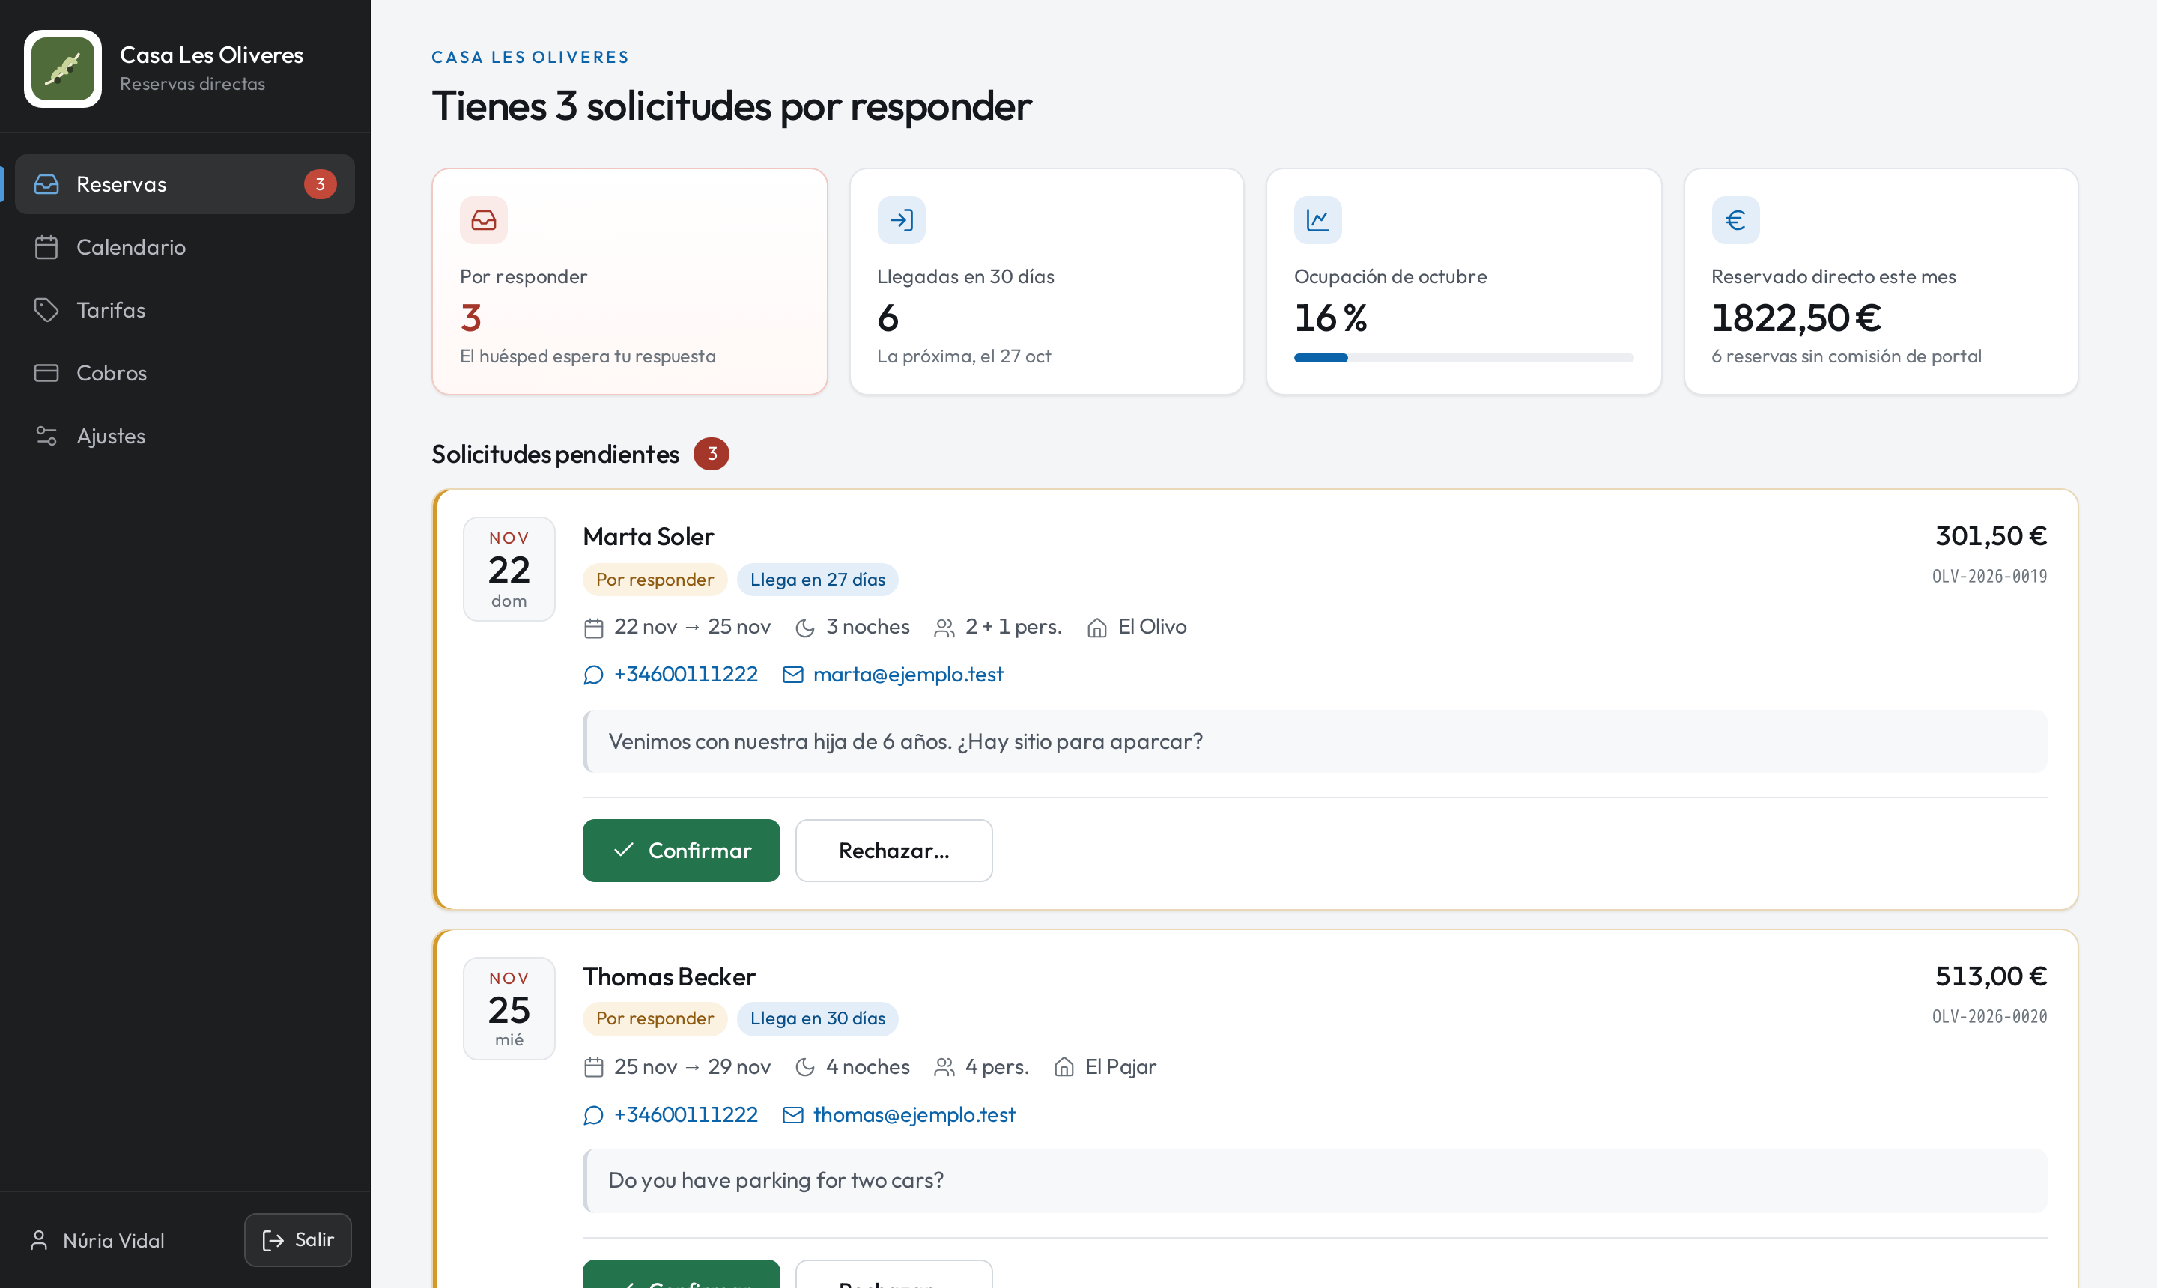The image size is (2157, 1288).
Task: Click the Solicitudes pendientes count badge
Action: 711,454
